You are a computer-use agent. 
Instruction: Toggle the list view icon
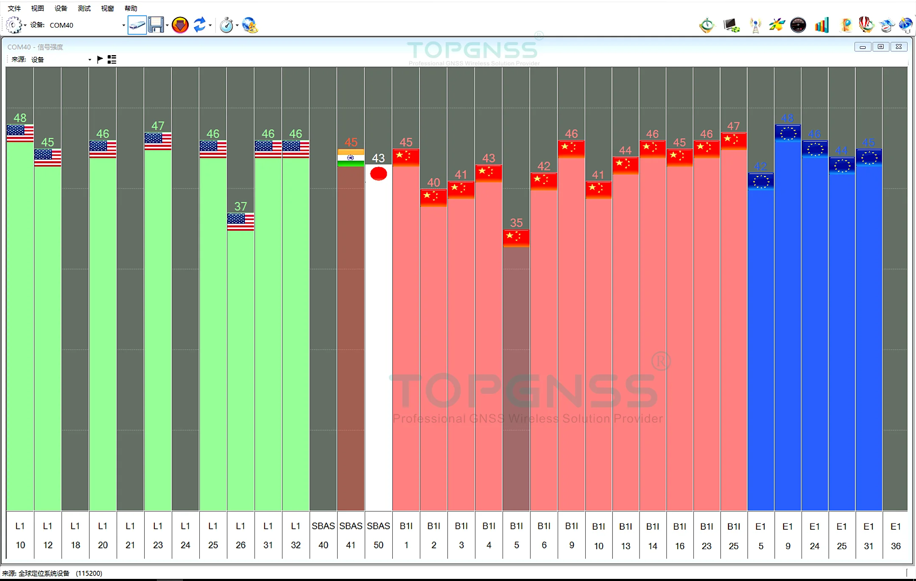click(112, 59)
